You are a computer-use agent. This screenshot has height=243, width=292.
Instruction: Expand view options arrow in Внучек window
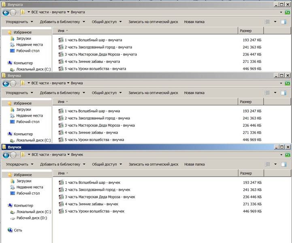275,164
